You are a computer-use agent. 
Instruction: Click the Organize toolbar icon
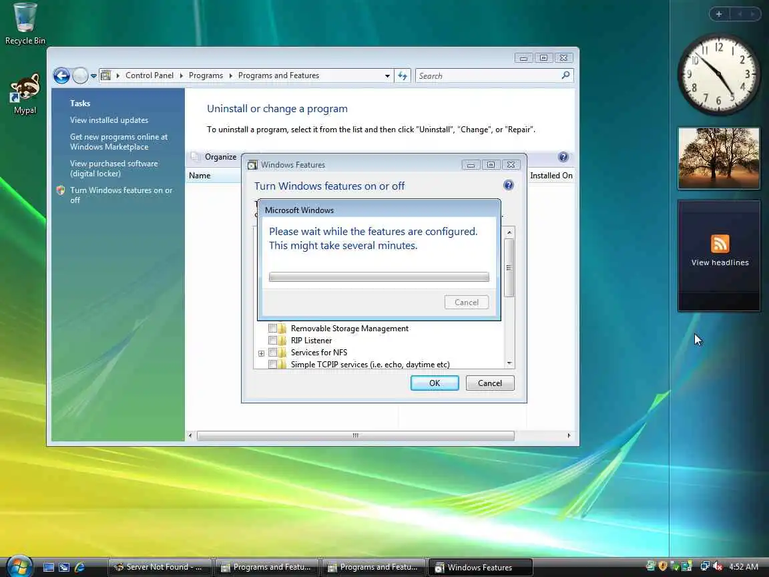coord(196,156)
